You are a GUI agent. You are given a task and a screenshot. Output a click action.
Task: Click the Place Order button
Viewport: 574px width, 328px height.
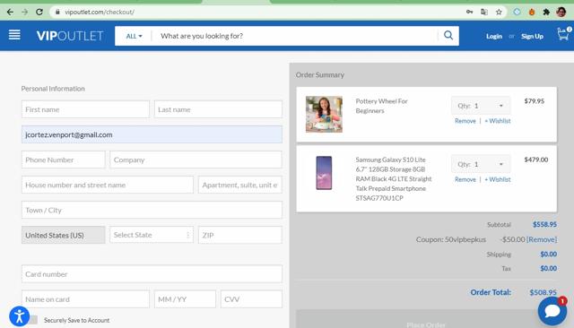(x=426, y=320)
